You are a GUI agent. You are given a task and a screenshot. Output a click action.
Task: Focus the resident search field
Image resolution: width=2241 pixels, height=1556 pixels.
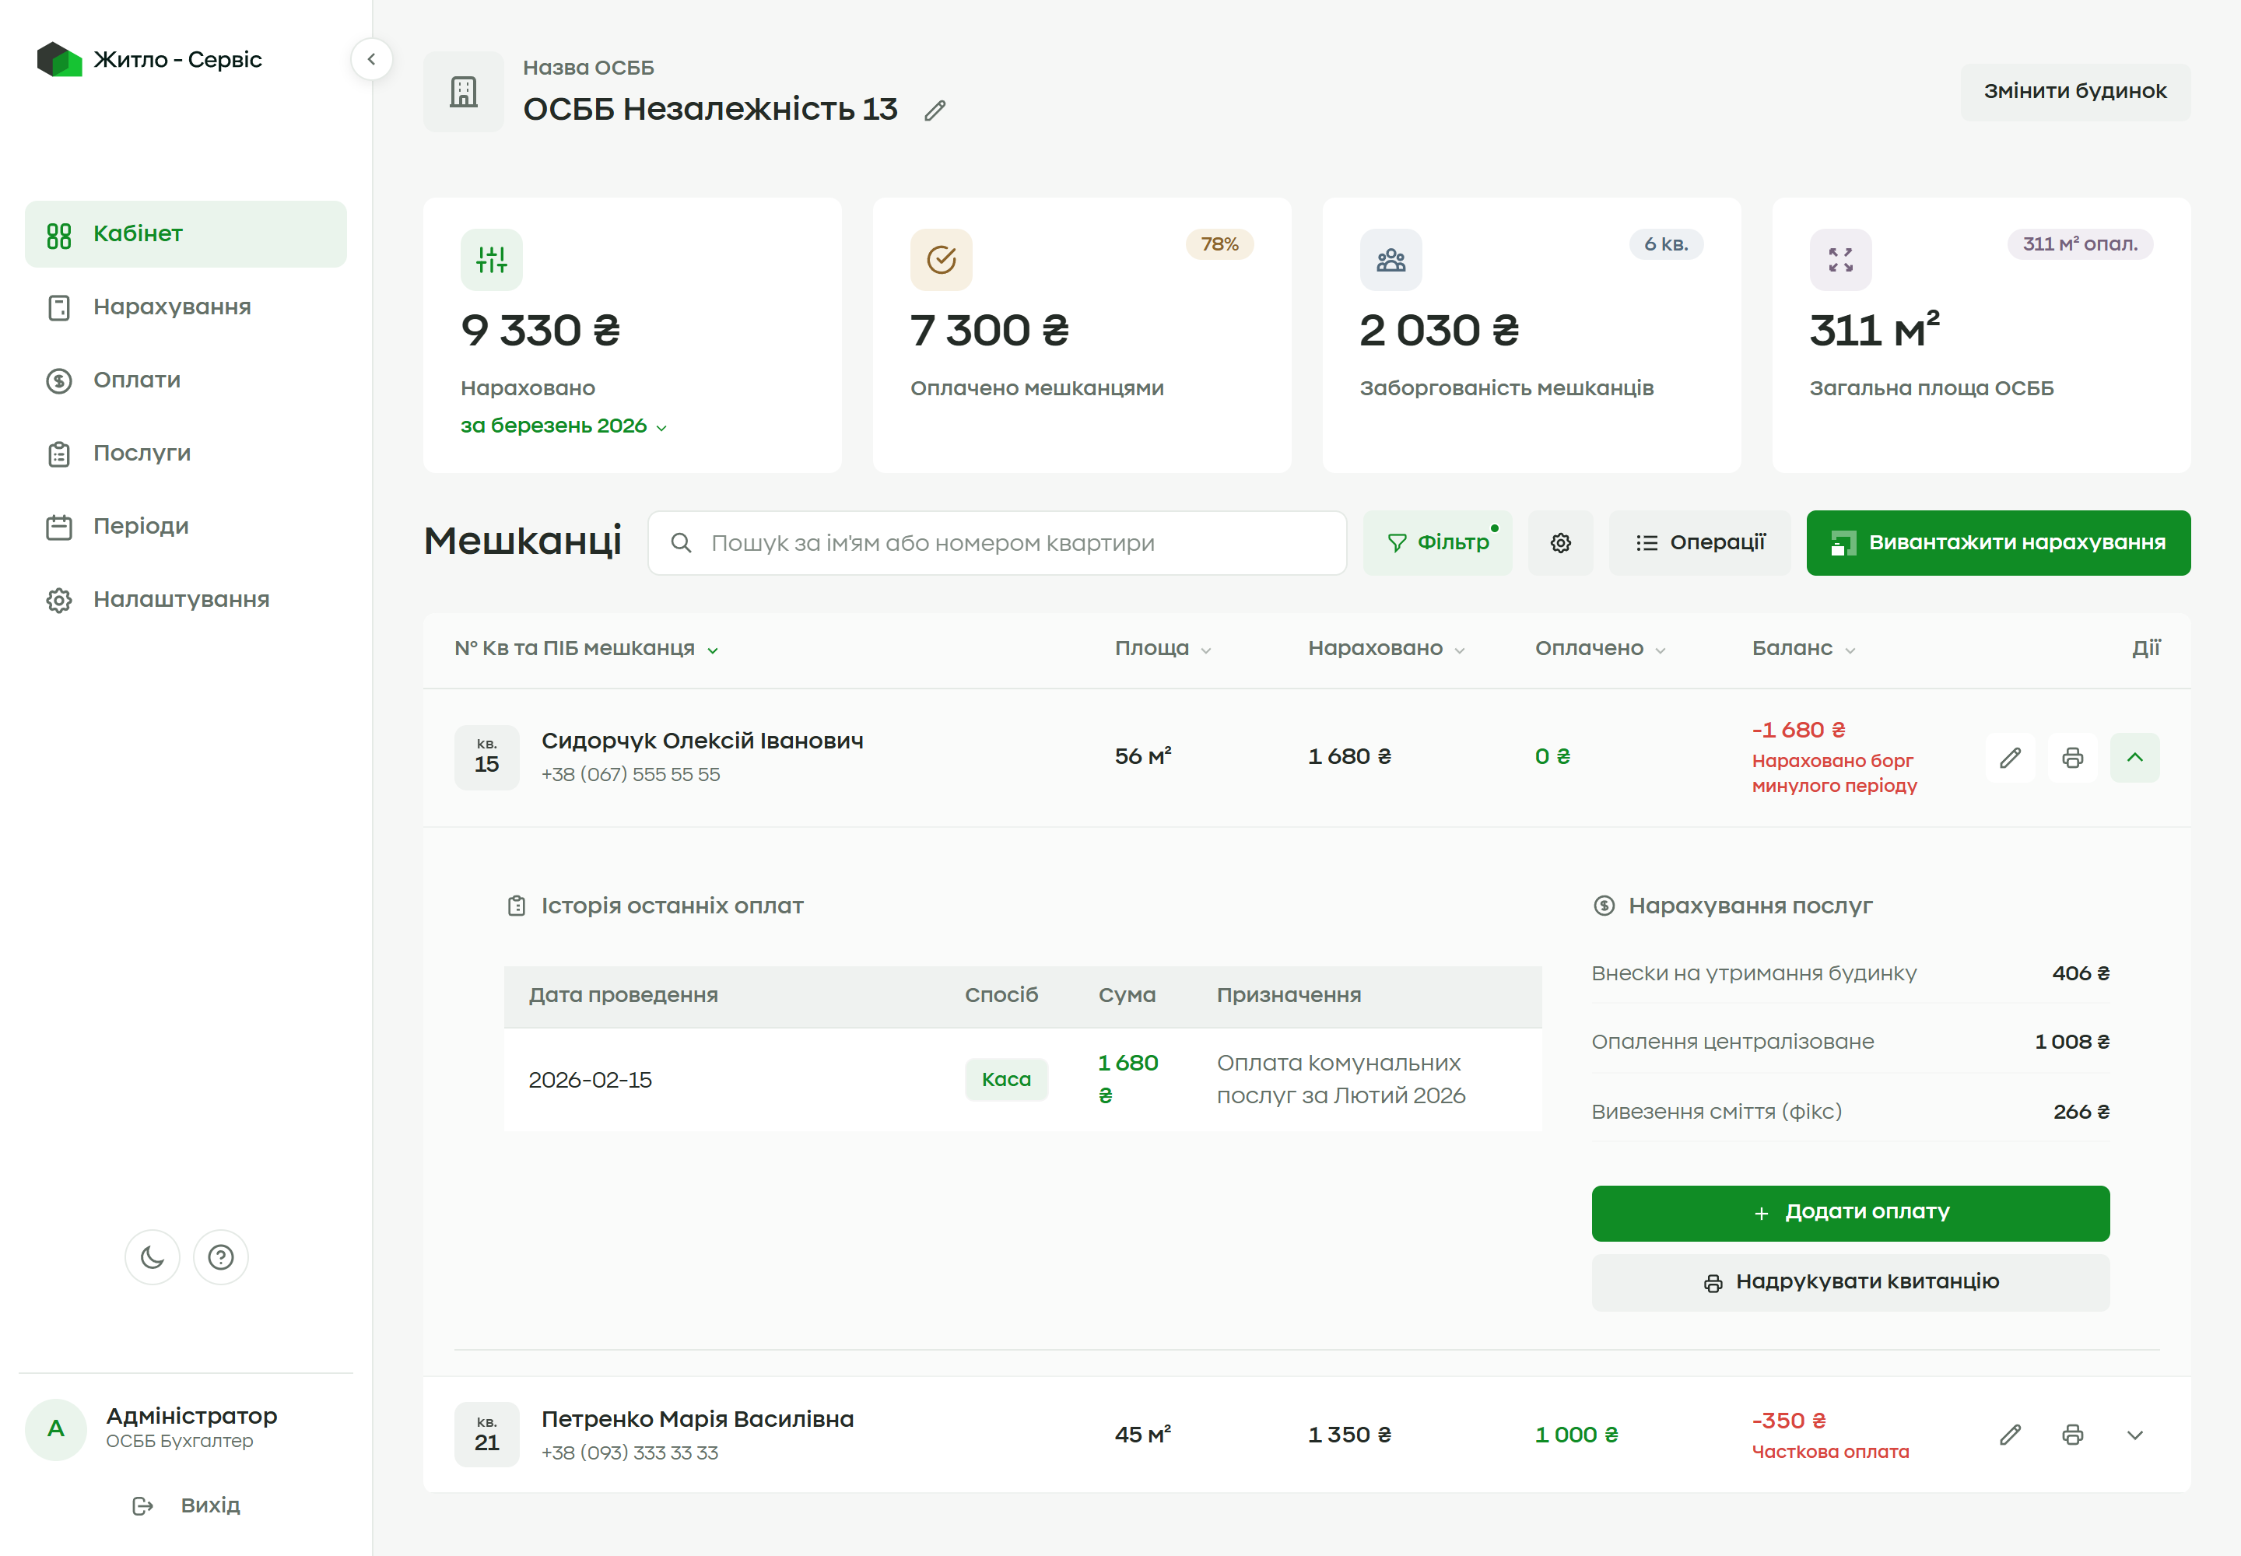997,543
